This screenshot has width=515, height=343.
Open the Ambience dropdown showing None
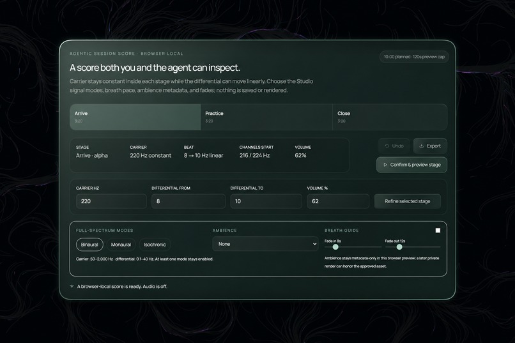click(265, 244)
